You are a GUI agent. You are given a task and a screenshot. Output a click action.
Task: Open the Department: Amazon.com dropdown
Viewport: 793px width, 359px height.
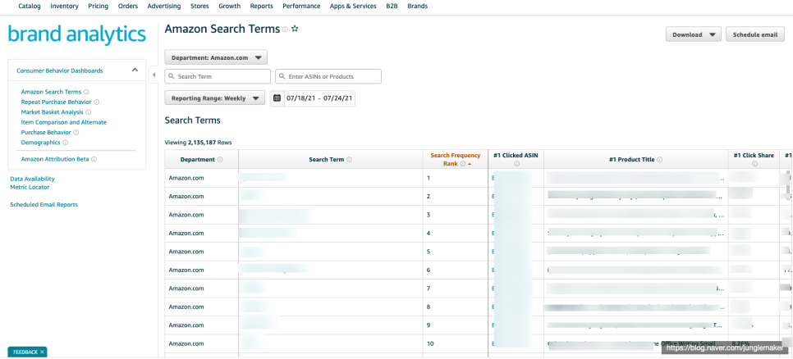(216, 57)
